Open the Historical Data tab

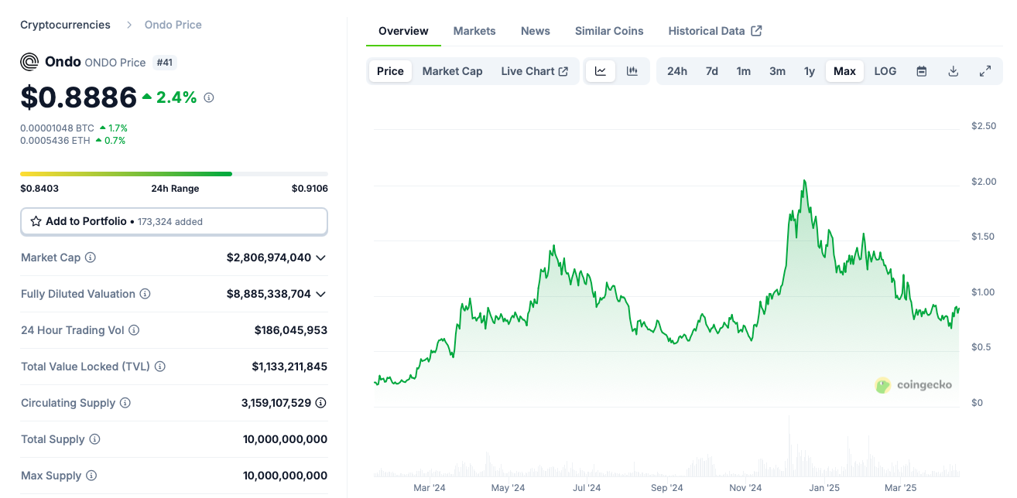coord(715,31)
